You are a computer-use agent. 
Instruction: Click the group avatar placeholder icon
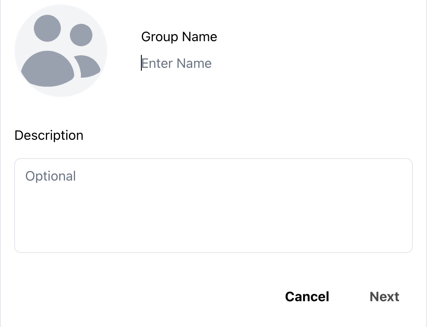[61, 51]
